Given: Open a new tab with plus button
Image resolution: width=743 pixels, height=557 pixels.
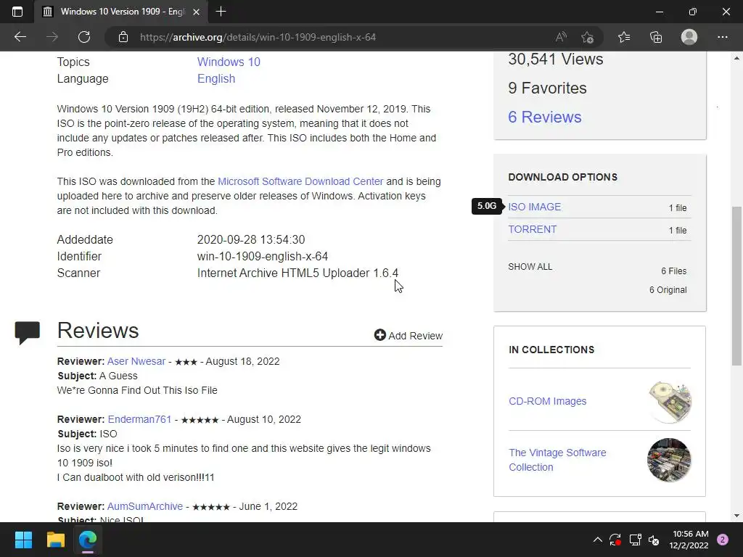Looking at the screenshot, I should pos(221,12).
